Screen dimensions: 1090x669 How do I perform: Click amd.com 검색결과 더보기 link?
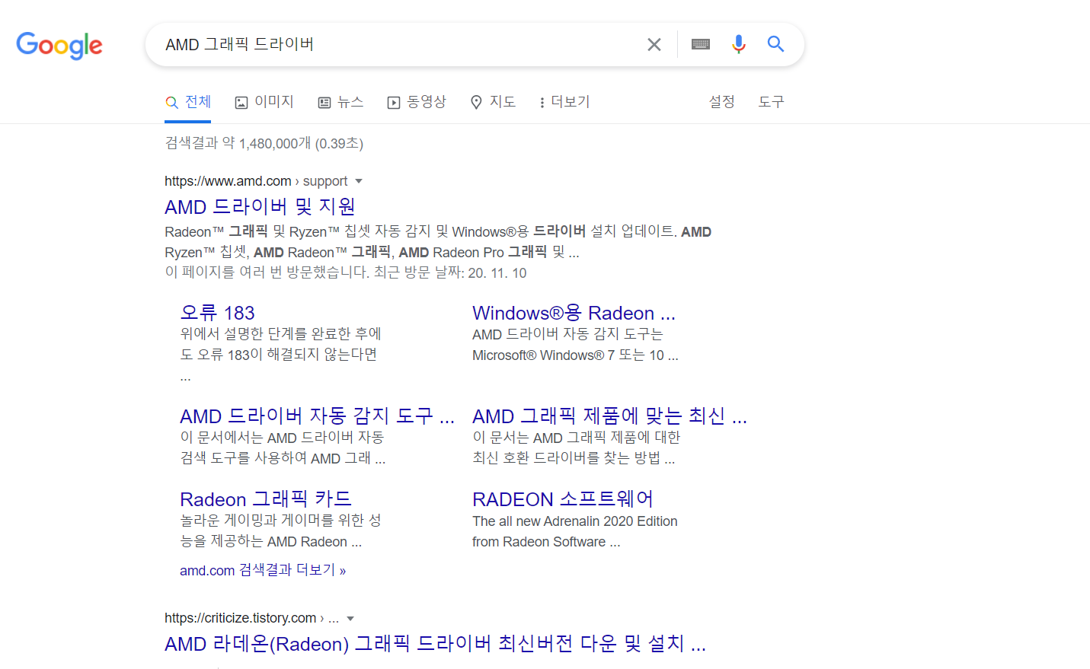[x=263, y=570]
